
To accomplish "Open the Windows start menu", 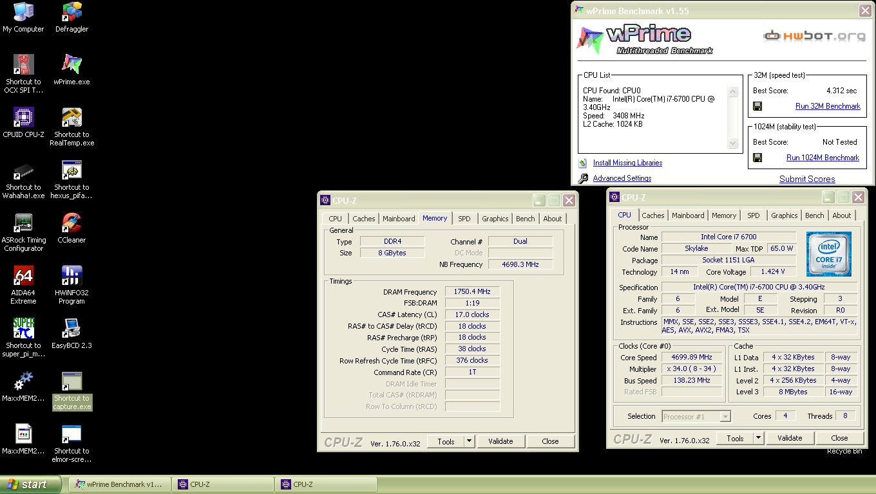I will coord(30,484).
